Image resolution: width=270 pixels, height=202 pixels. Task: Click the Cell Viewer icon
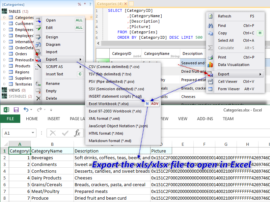pyautogui.click(x=210, y=81)
